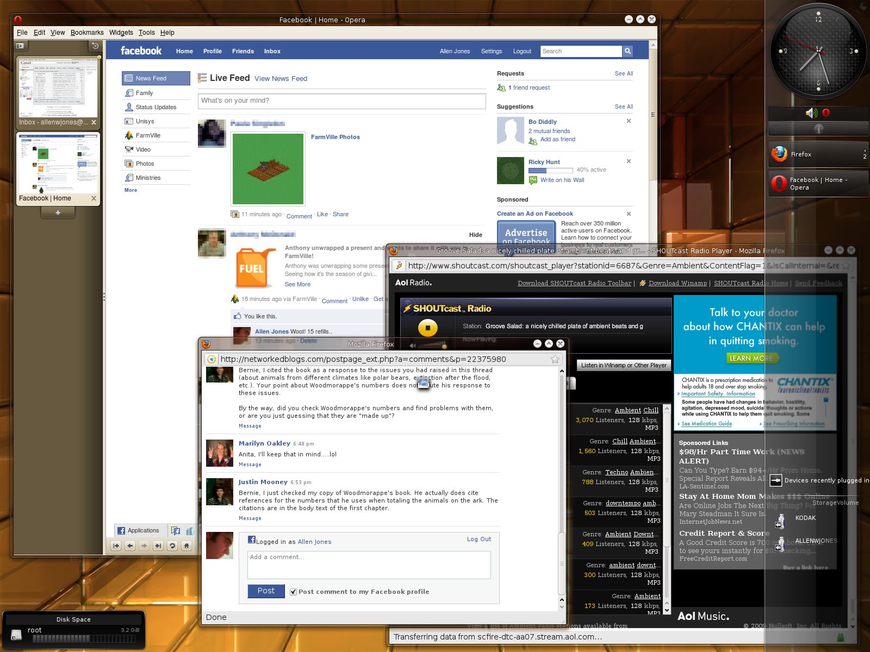
Task: Open Opera's Help menu
Action: tap(167, 33)
